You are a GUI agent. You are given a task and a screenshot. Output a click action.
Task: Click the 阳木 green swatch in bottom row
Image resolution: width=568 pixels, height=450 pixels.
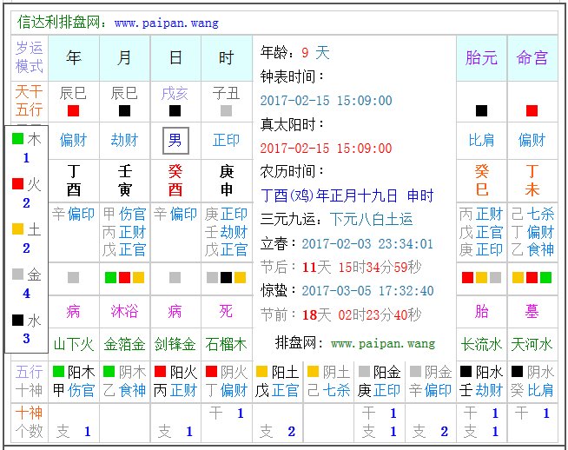(58, 371)
